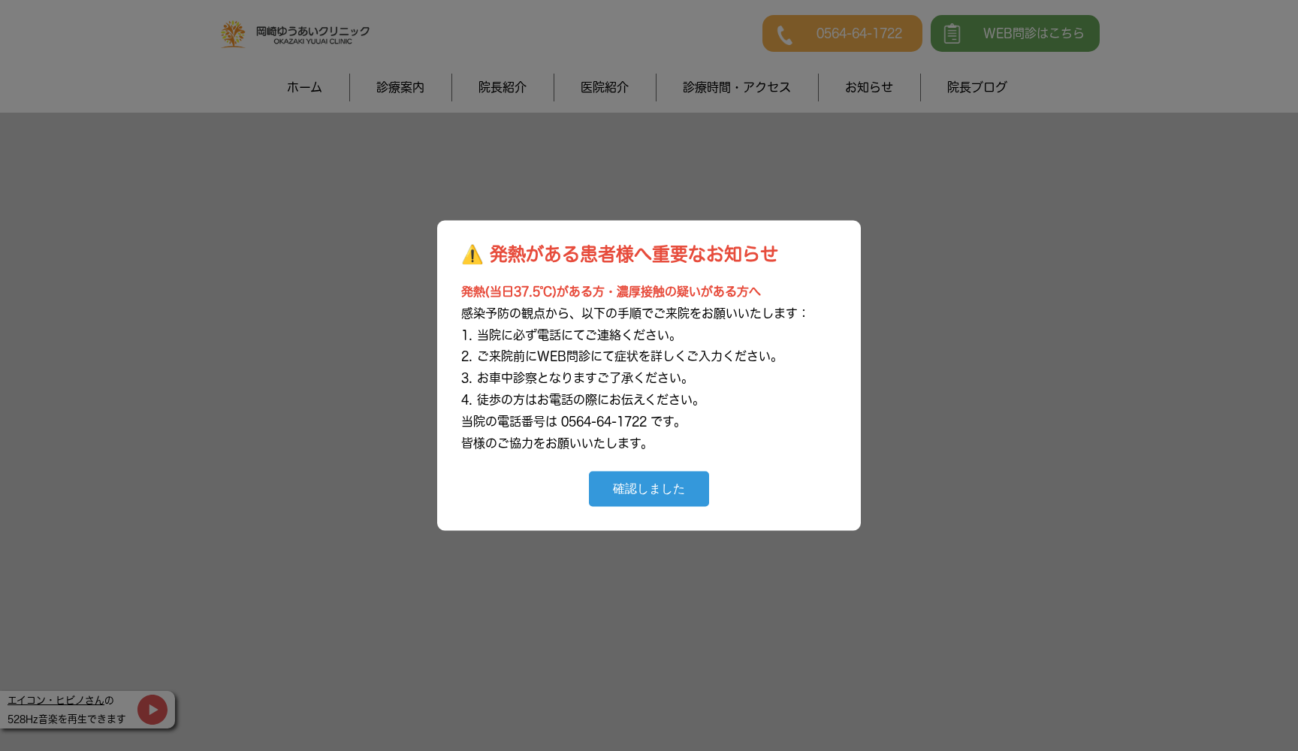Image resolution: width=1298 pixels, height=751 pixels.
Task: Click the yellow warning triangle icon
Action: click(472, 255)
